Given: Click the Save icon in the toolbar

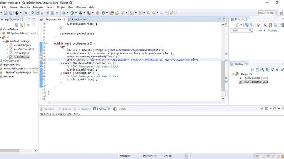Looking at the screenshot, I should 6,13.
